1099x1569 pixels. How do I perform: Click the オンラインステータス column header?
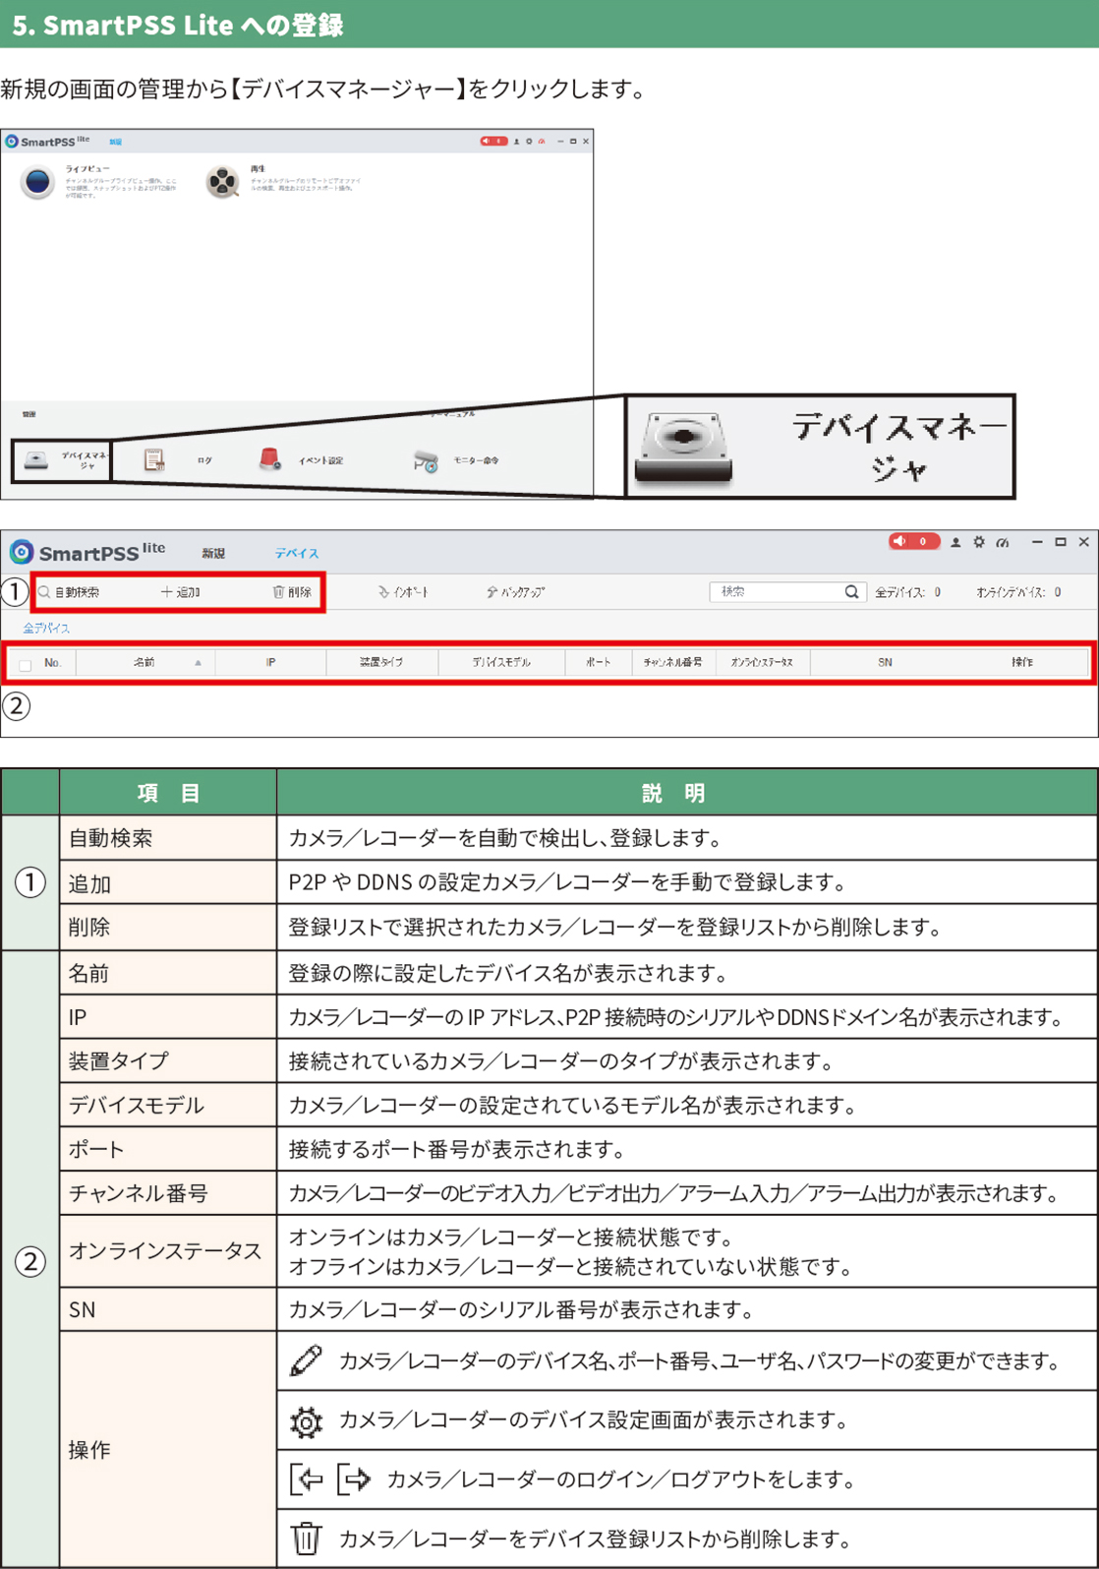pos(762,663)
